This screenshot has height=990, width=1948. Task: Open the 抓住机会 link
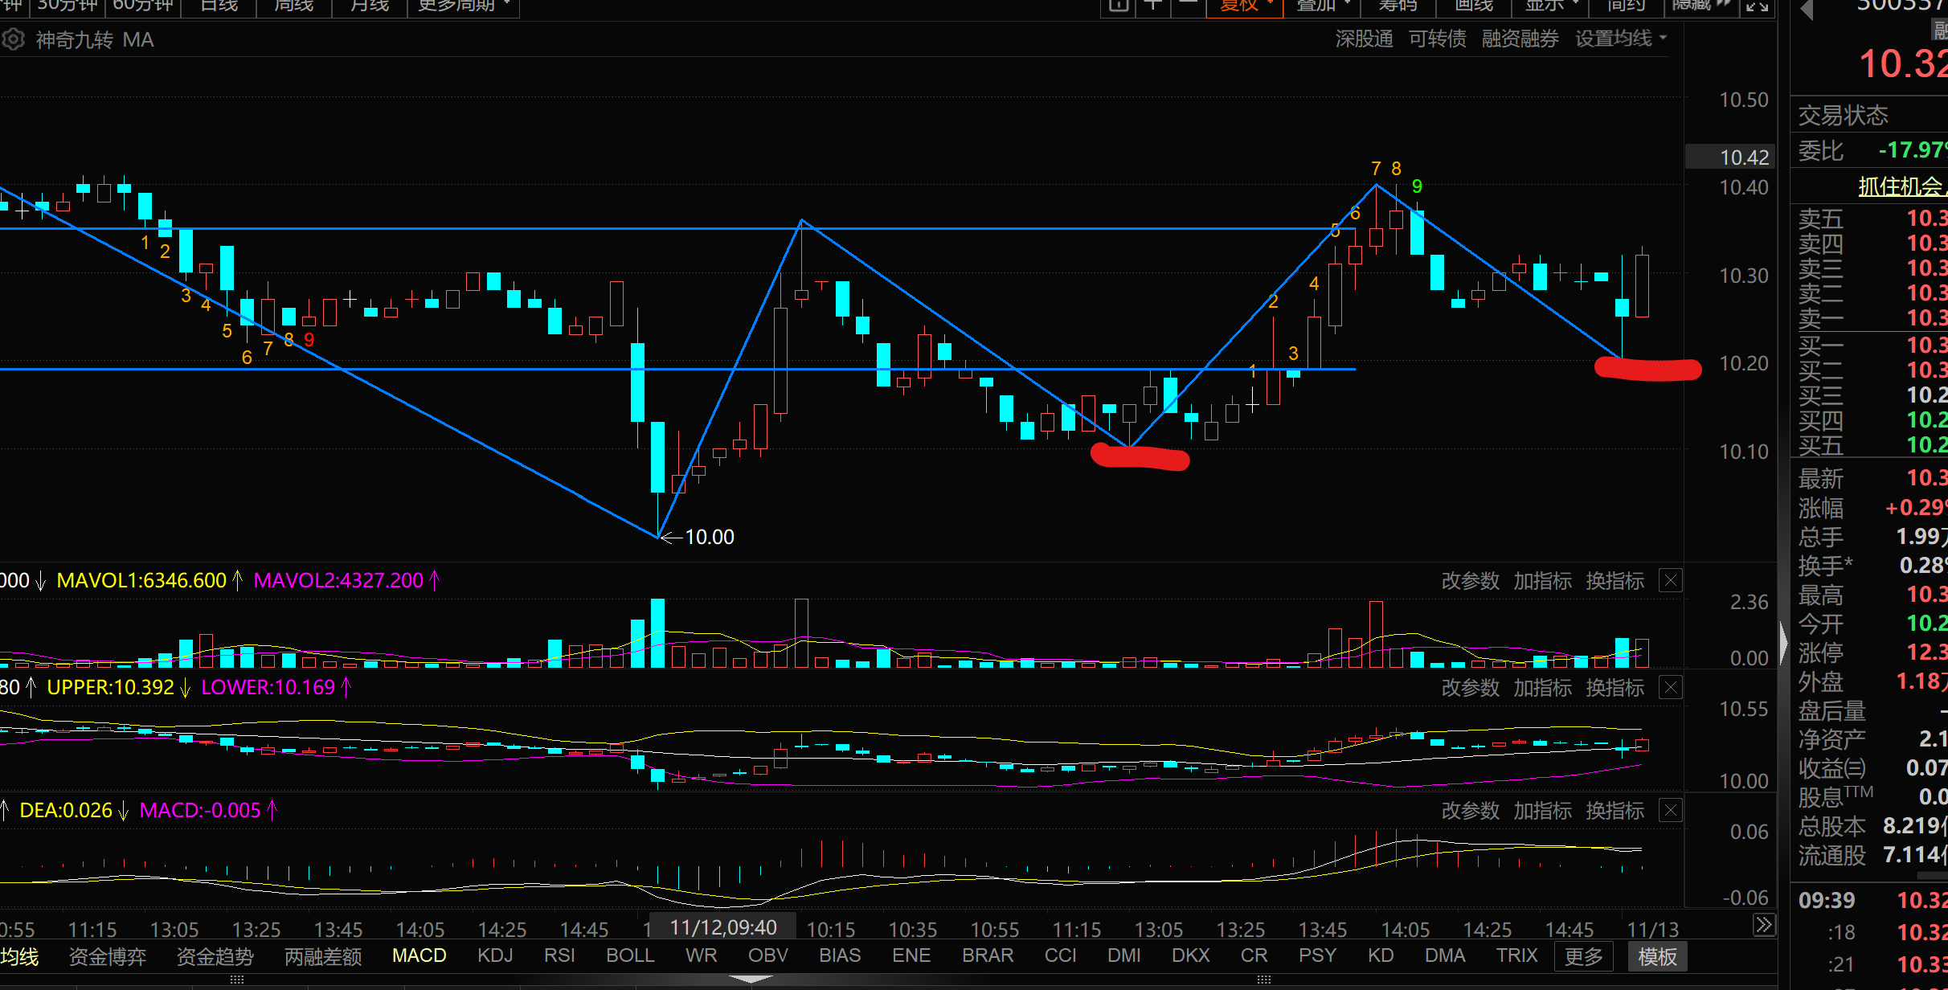[x=1901, y=186]
